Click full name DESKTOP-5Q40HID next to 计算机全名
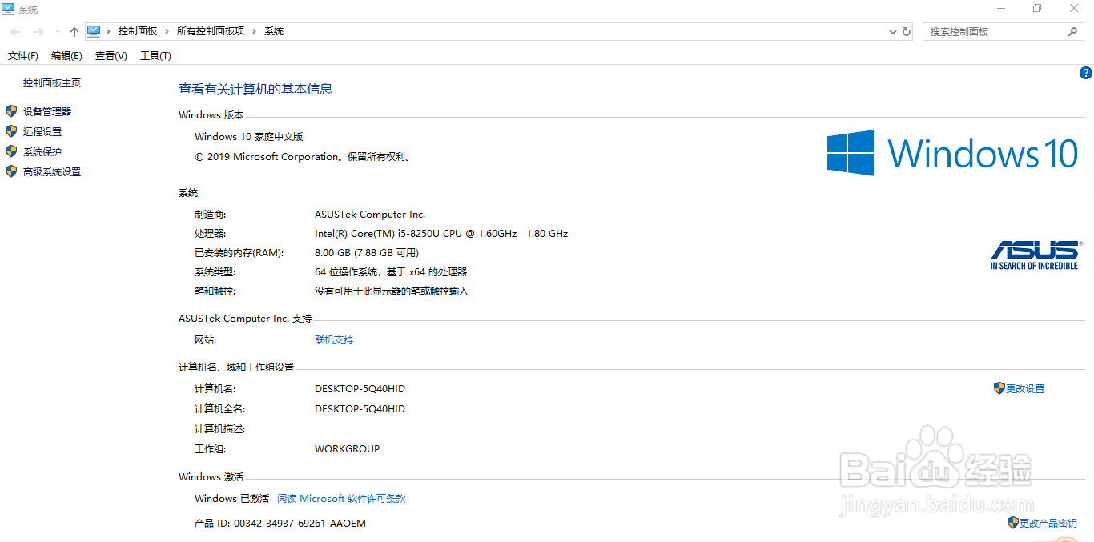1094x542 pixels. click(x=360, y=409)
